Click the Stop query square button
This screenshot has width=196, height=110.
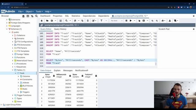[126, 21]
